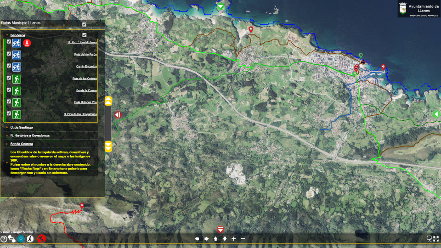Uncheck the Rutas Municipio Llanes checkbox
The height and width of the screenshot is (248, 441).
click(84, 24)
